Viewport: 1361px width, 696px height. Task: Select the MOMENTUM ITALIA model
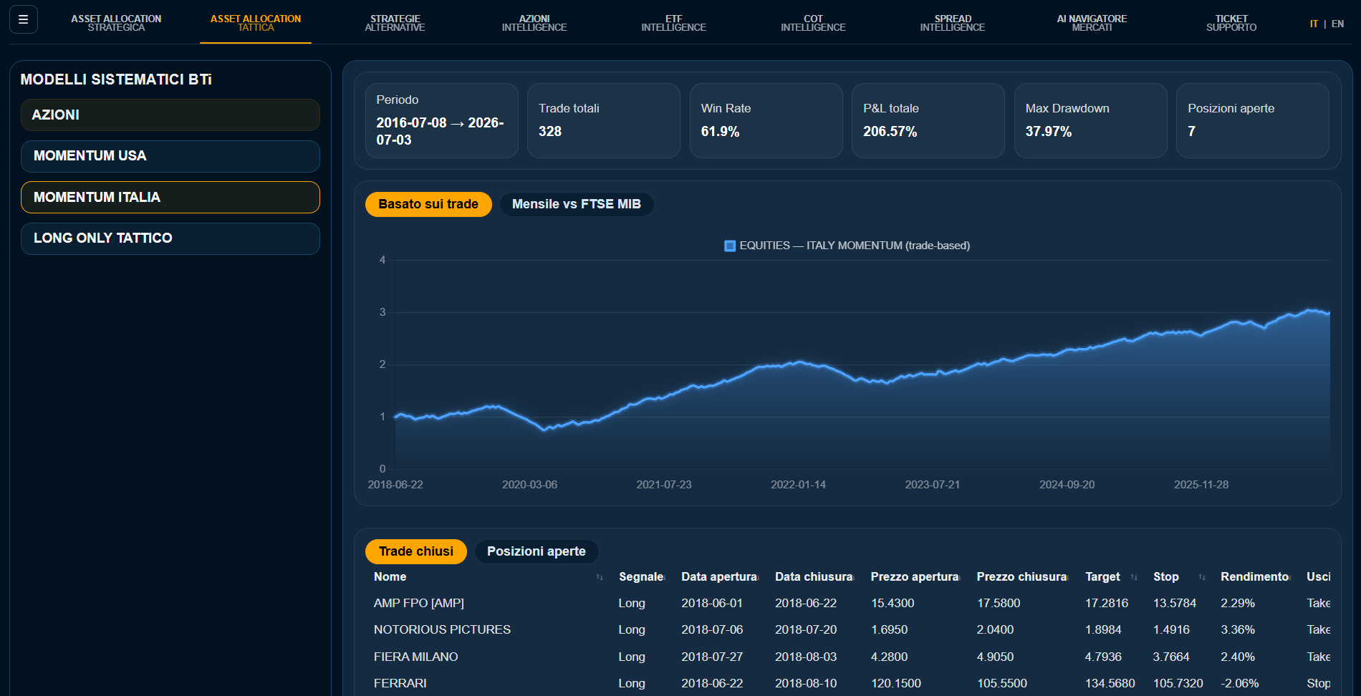(x=170, y=197)
